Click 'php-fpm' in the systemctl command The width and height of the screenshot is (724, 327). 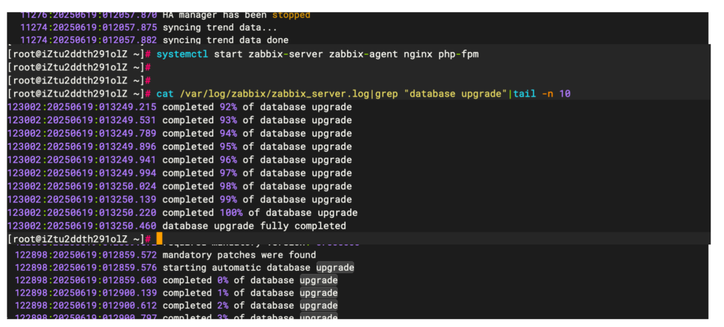click(x=459, y=54)
